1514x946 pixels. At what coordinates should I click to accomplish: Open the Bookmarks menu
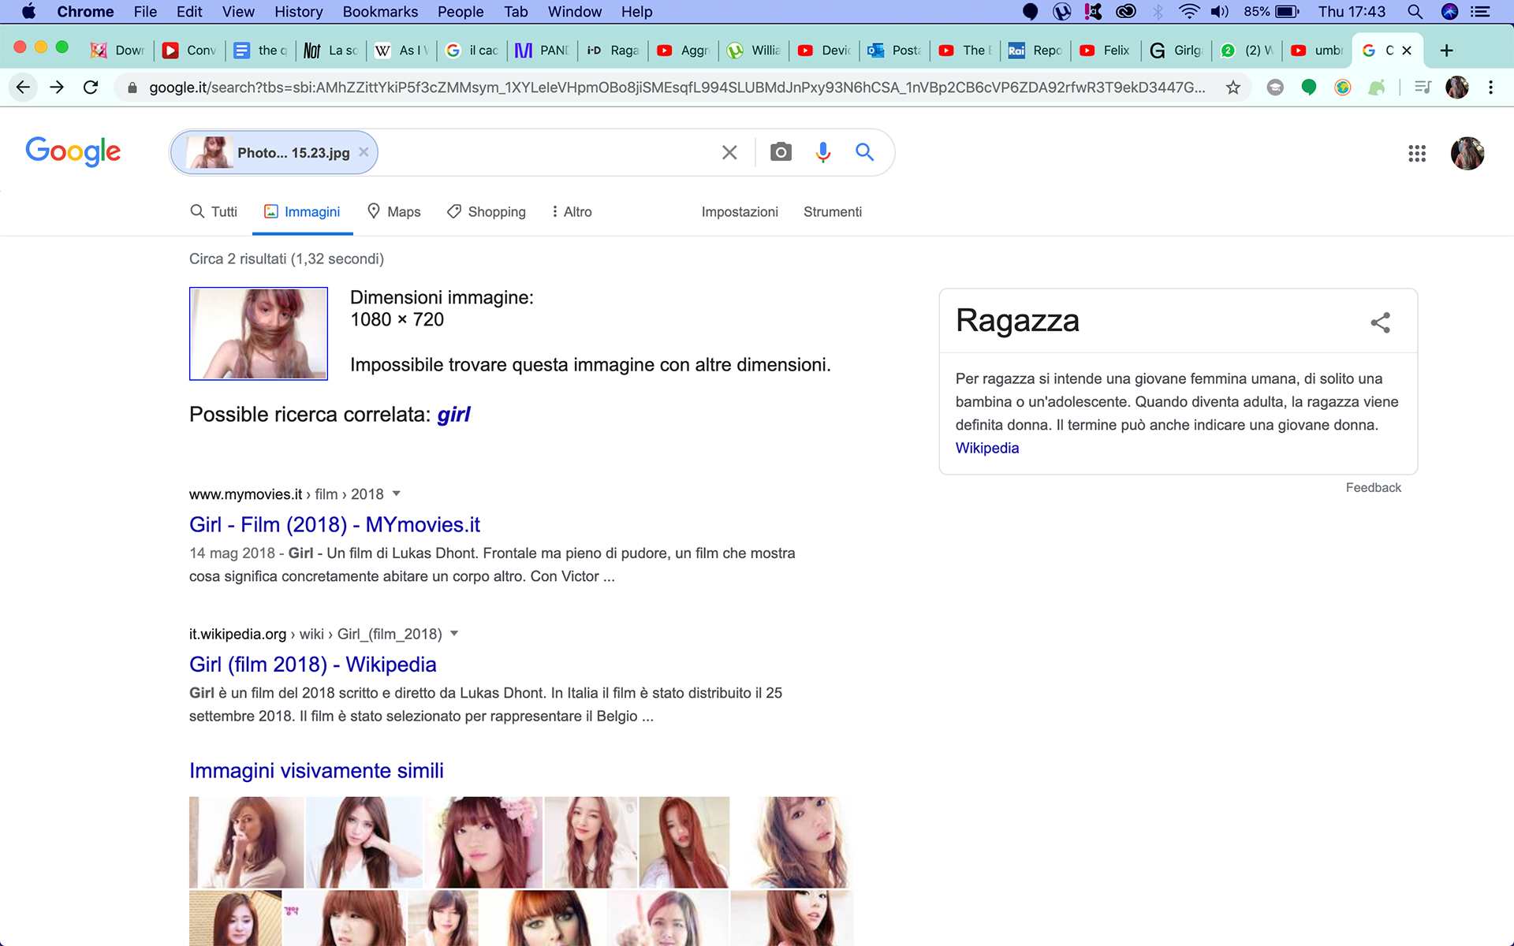[x=380, y=12]
